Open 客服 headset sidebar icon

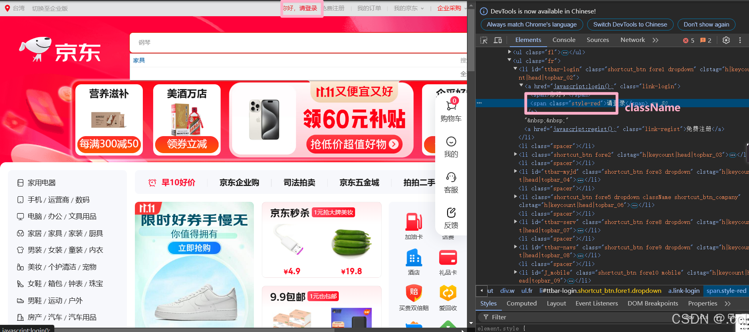tap(451, 177)
